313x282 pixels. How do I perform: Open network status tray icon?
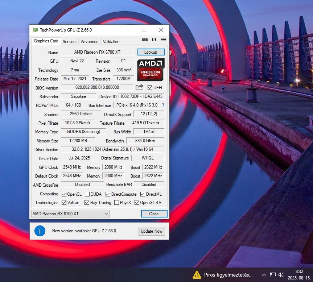click(272, 275)
